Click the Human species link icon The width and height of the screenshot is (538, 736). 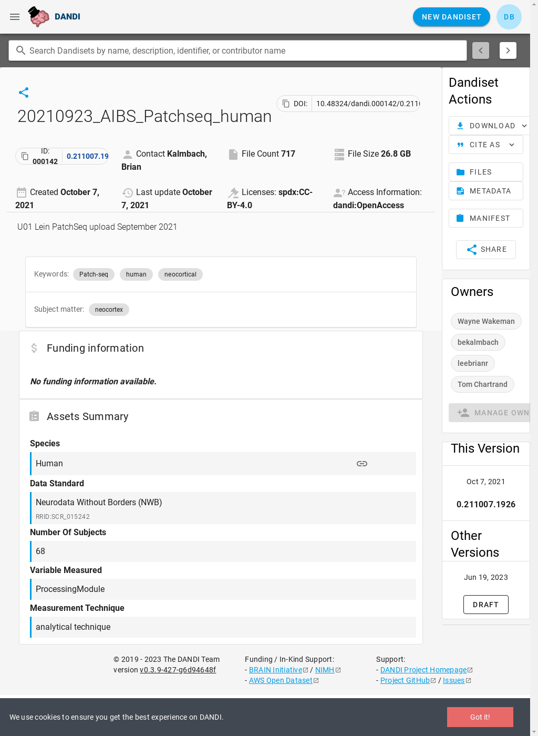(362, 464)
